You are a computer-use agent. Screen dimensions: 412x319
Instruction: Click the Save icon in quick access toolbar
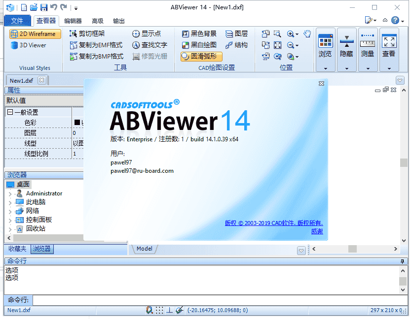pyautogui.click(x=43, y=7)
